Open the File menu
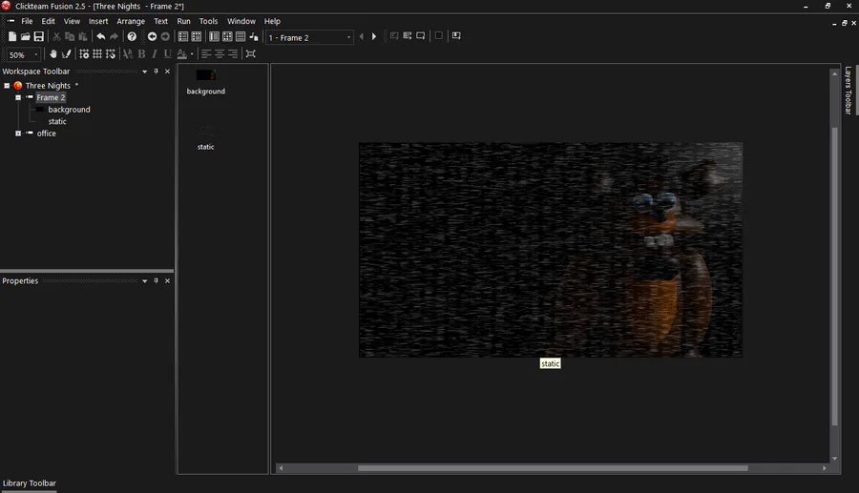This screenshot has height=493, width=859. pyautogui.click(x=27, y=21)
